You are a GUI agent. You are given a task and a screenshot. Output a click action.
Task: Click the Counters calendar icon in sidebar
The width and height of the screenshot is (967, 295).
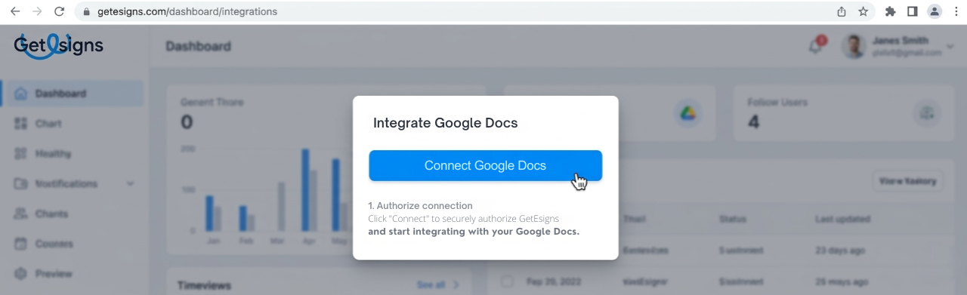pyautogui.click(x=21, y=244)
